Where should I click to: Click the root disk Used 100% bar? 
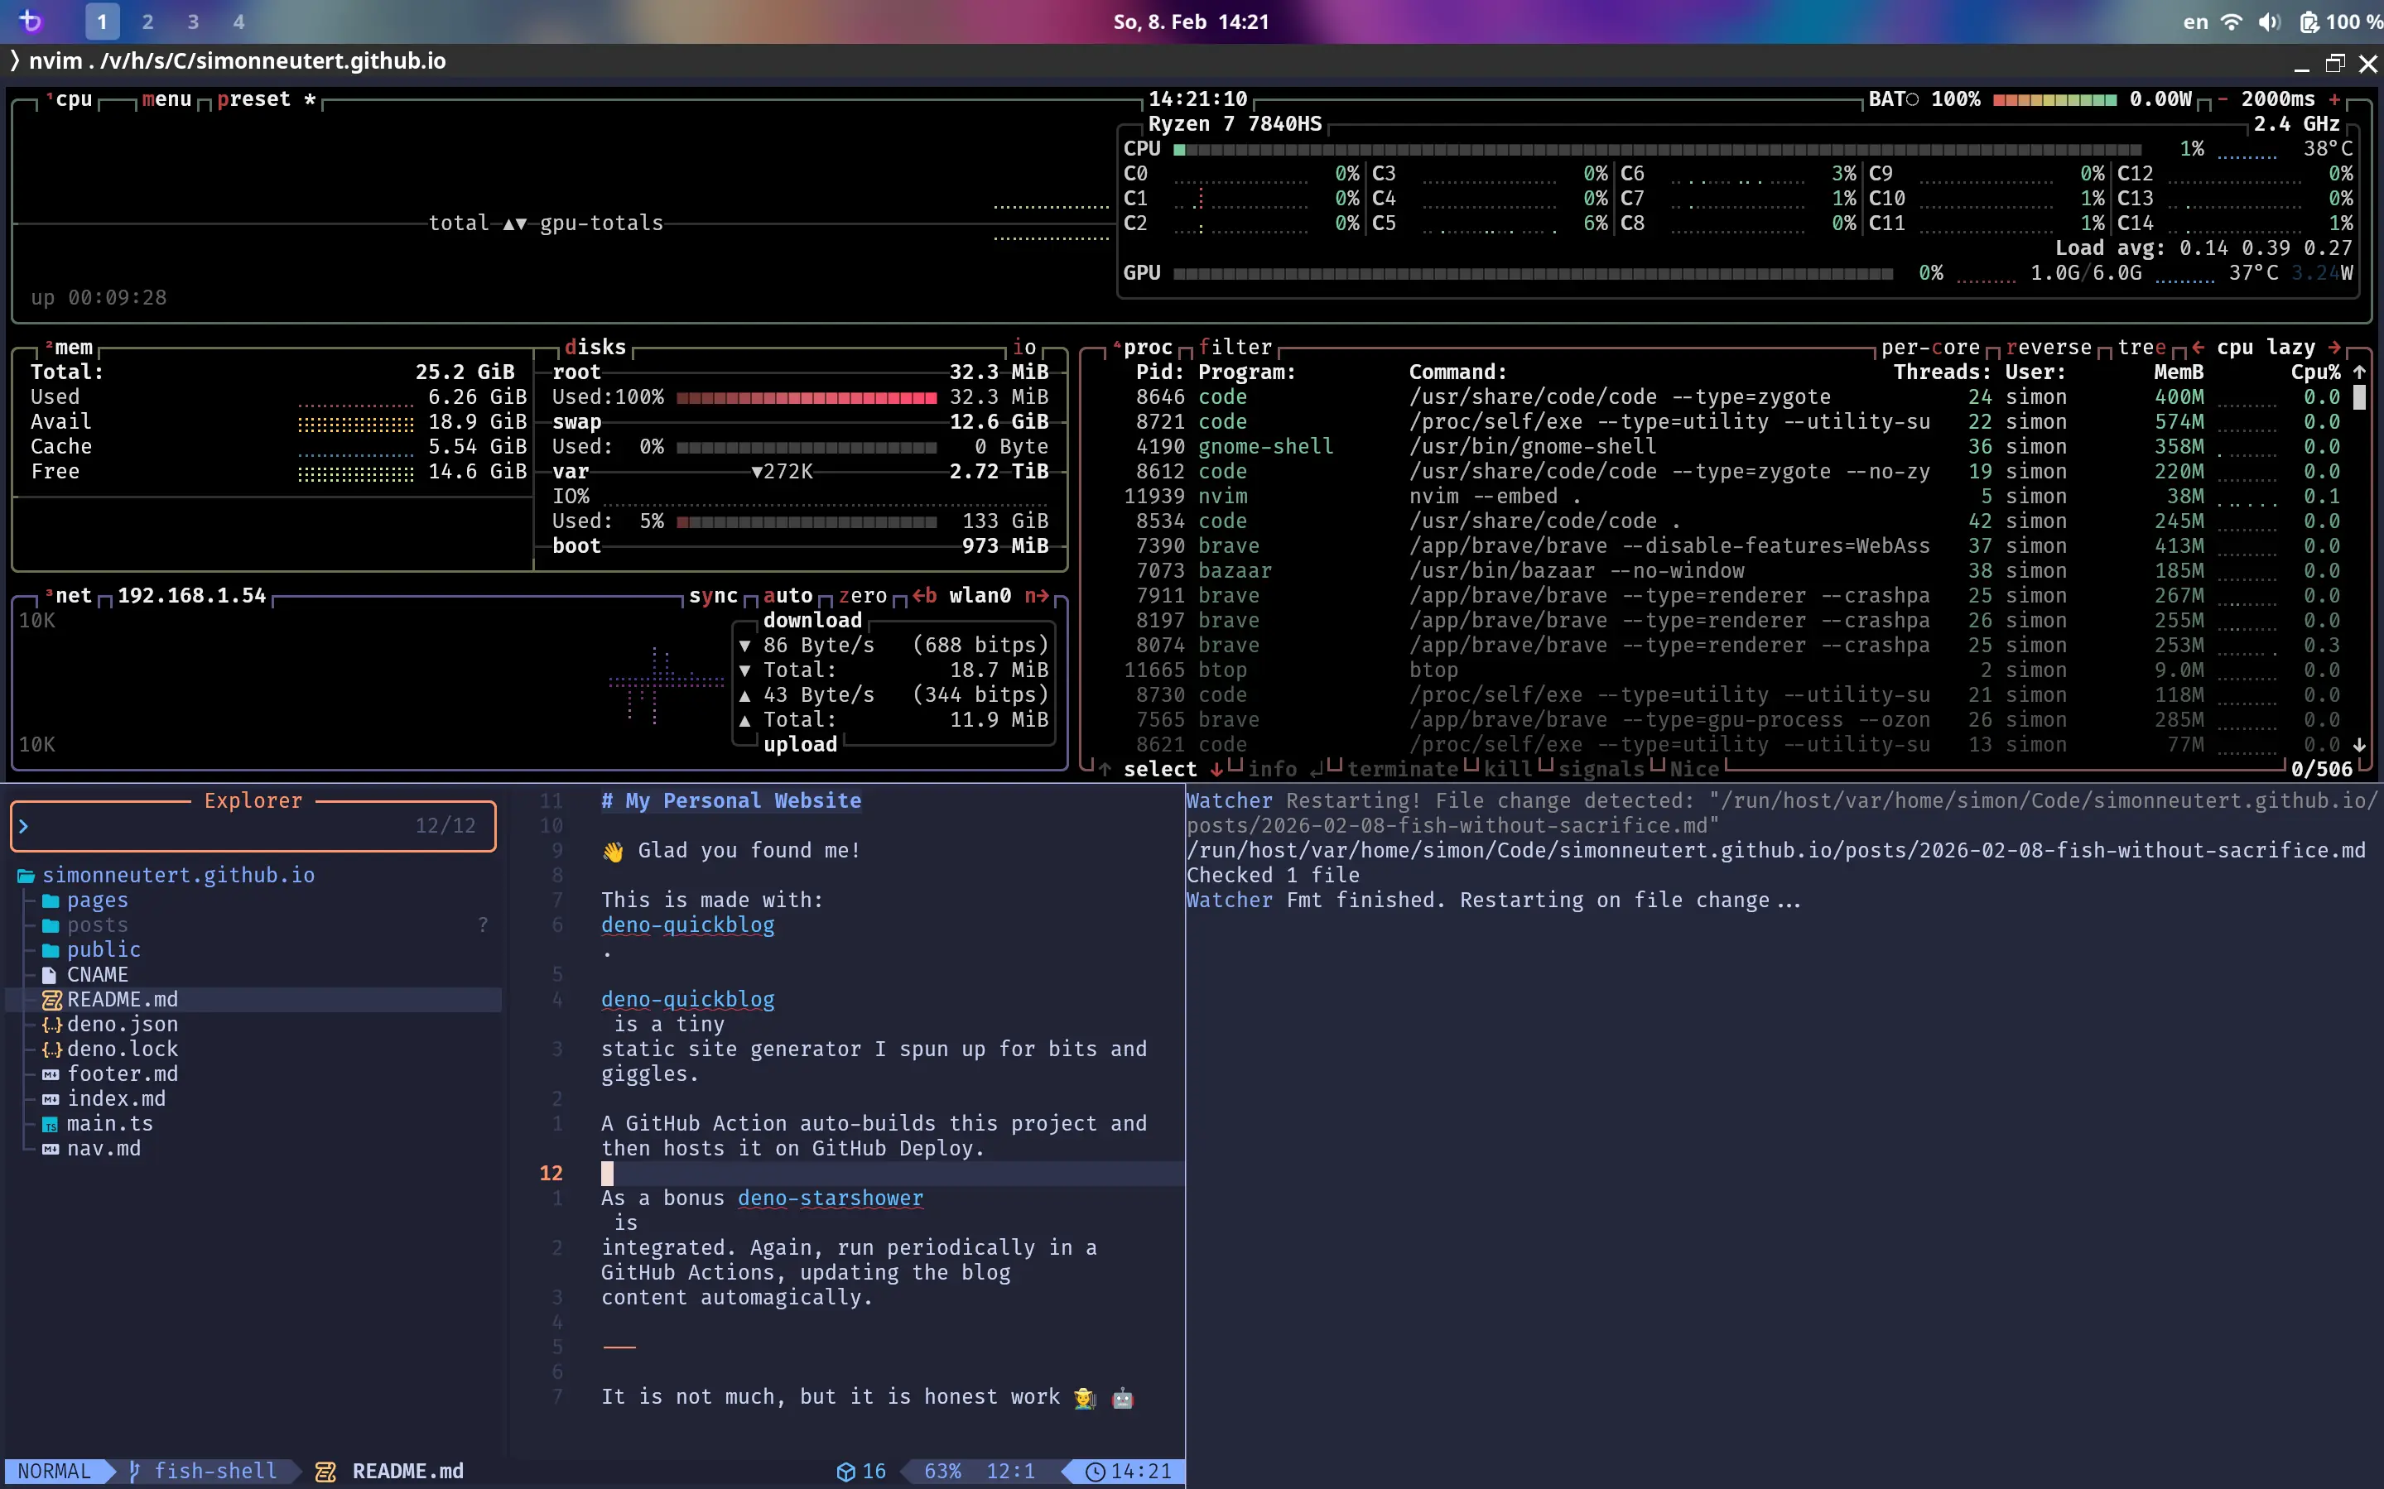[x=806, y=398]
